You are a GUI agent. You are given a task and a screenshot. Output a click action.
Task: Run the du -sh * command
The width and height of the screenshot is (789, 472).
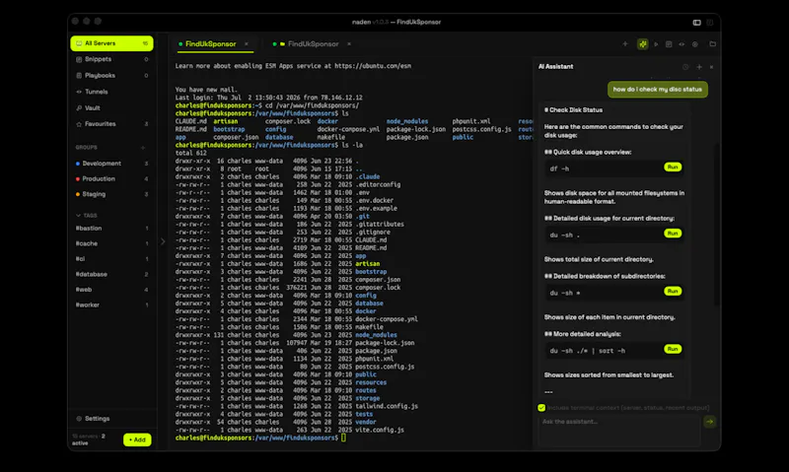click(x=673, y=291)
